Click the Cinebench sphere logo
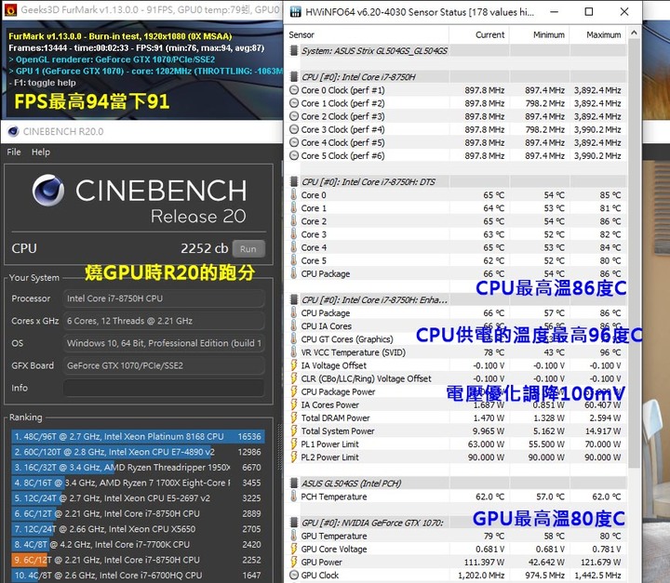670x583 pixels. pyautogui.click(x=48, y=190)
